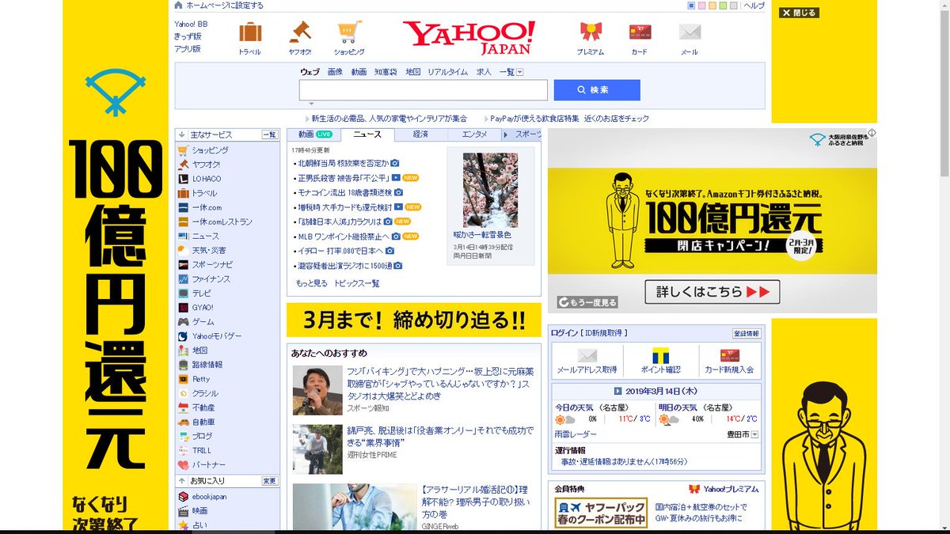Select the blue page color theme swatch
The height and width of the screenshot is (534, 950).
[x=691, y=6]
